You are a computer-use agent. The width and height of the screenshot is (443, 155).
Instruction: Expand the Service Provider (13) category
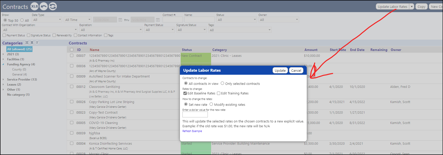click(3, 80)
